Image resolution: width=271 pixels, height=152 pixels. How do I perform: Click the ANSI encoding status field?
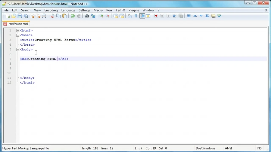point(228,148)
